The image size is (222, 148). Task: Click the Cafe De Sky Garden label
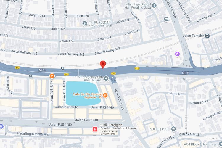click(87, 94)
